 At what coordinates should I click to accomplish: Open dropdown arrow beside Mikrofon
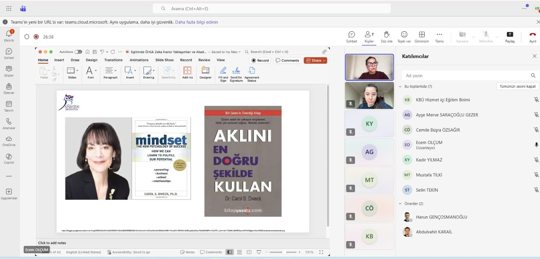[497, 37]
